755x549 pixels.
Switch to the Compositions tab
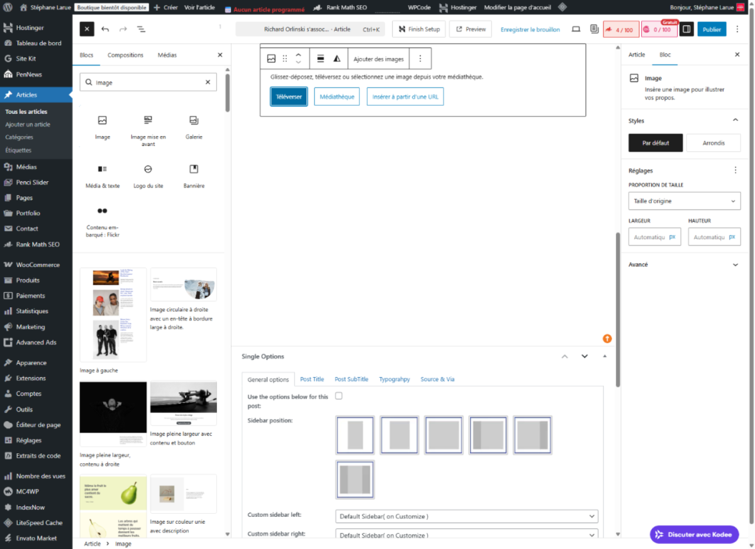coord(125,55)
